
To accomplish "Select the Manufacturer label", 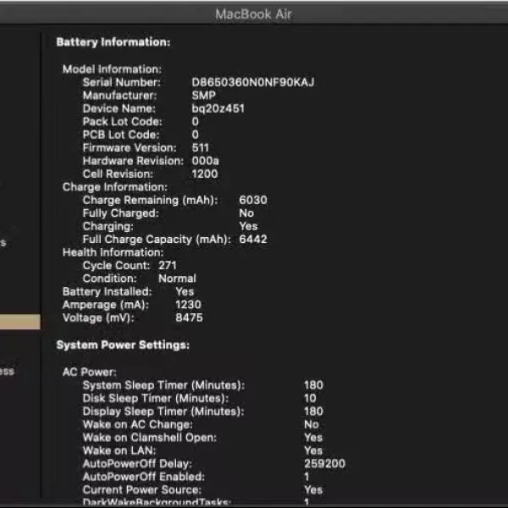I will pyautogui.click(x=119, y=95).
